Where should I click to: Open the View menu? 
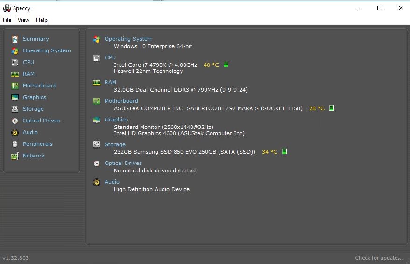[x=23, y=20]
